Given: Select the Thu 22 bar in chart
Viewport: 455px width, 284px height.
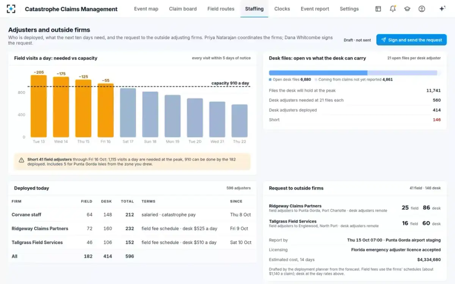Looking at the screenshot, I should pyautogui.click(x=240, y=121).
